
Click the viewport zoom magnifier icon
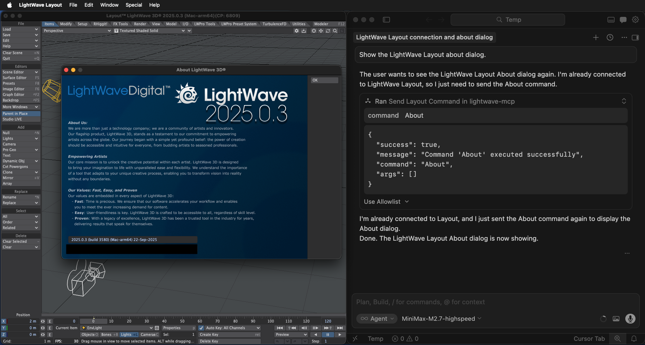(x=335, y=31)
